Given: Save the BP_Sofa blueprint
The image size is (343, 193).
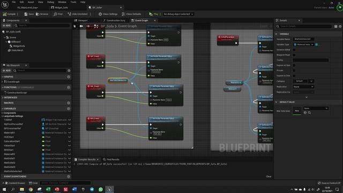Looking at the screenshot, I should 29,14.
